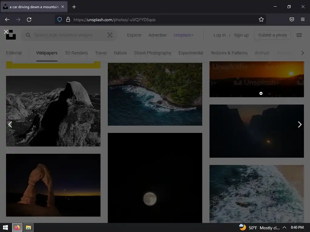Open the aerial ocean waves photo
This screenshot has height=232, width=310.
(x=257, y=194)
